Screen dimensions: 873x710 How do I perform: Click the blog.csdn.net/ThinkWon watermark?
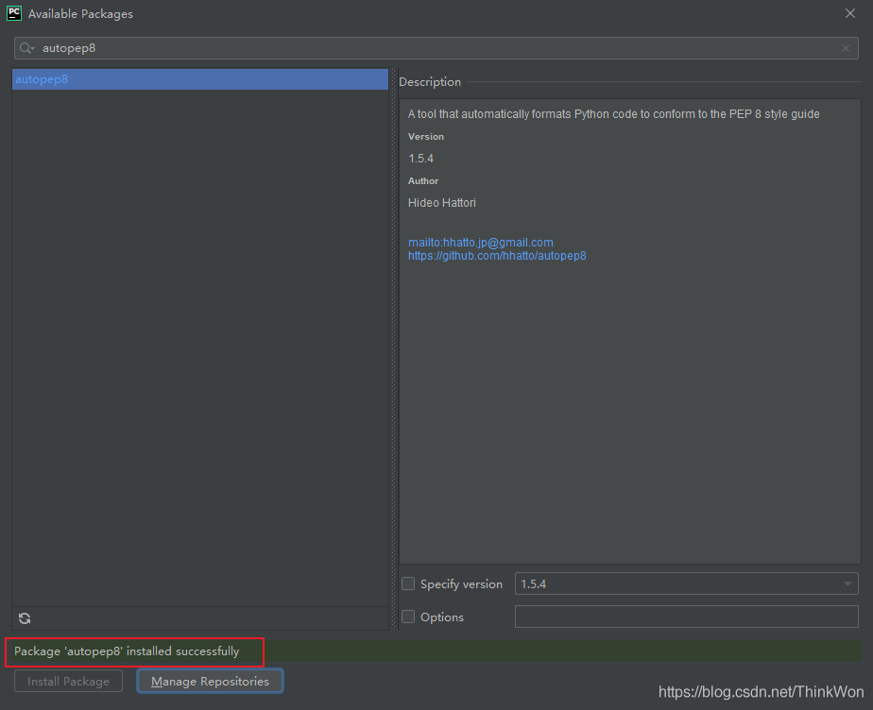pos(761,692)
